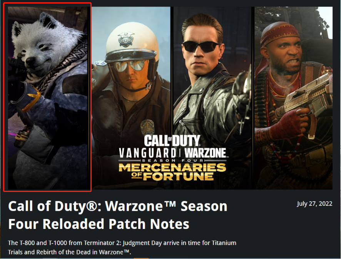Click the Call of Duty logo
The image size is (341, 259).
(172, 141)
